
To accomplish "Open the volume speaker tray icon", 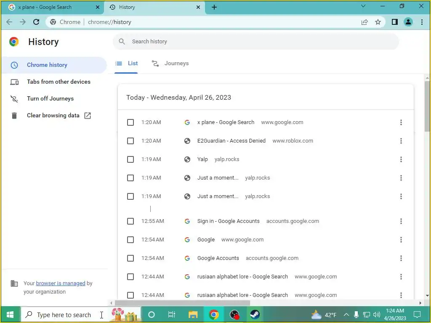I will (377, 315).
